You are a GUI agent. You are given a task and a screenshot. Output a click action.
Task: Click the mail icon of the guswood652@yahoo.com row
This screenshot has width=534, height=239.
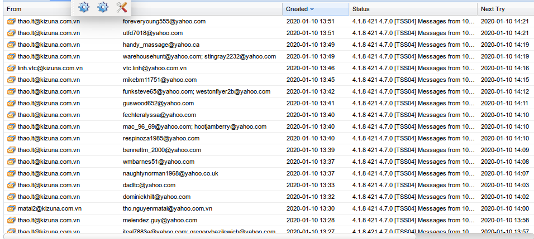(x=11, y=103)
